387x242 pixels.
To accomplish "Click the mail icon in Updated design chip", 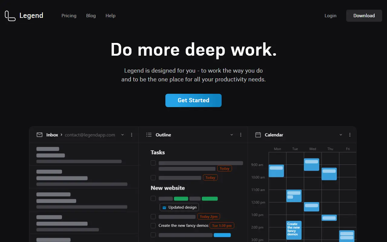I will 164,208.
